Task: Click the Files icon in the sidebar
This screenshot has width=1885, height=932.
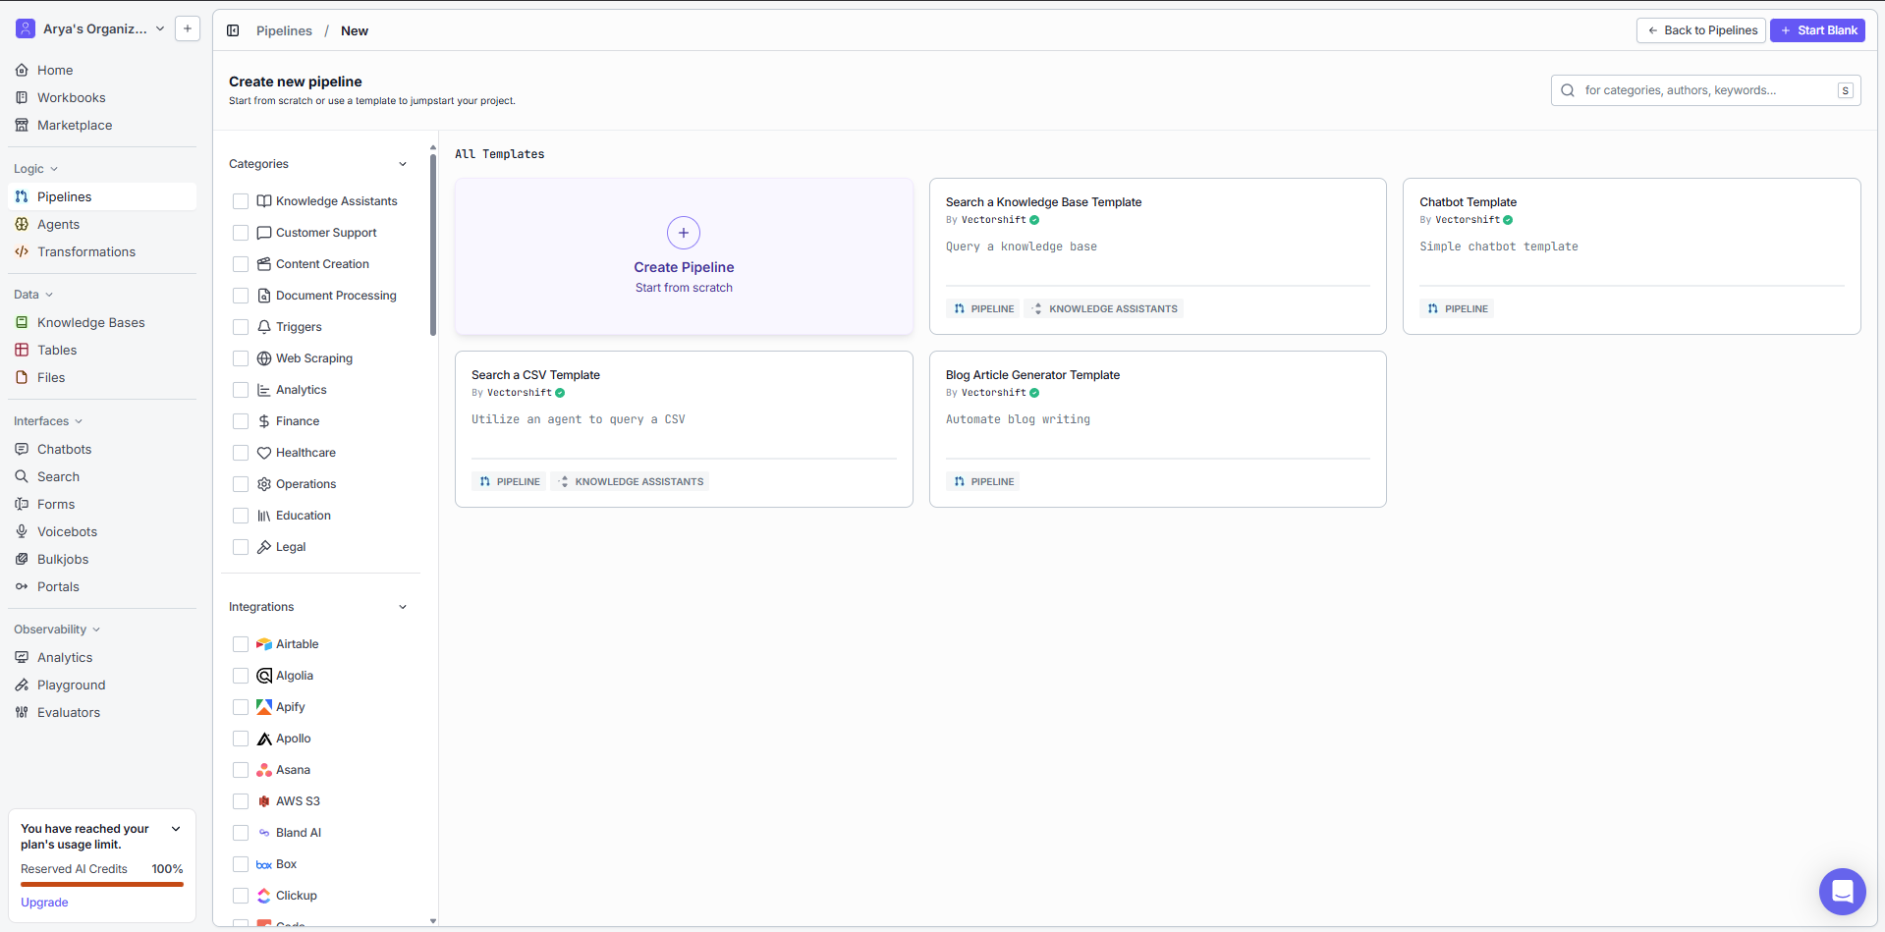Action: [22, 377]
